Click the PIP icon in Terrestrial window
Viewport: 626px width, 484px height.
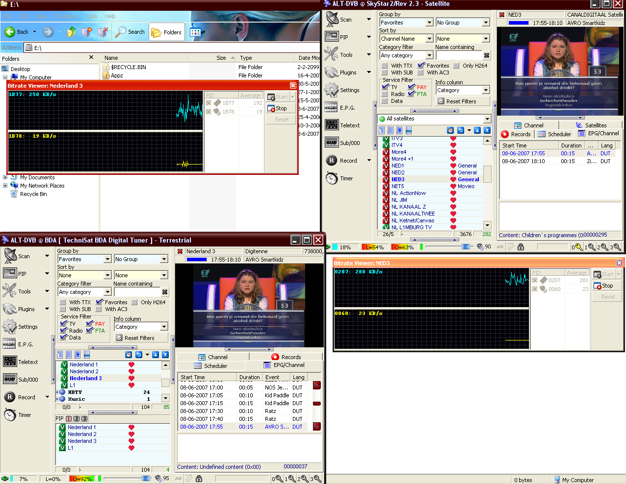click(10, 273)
